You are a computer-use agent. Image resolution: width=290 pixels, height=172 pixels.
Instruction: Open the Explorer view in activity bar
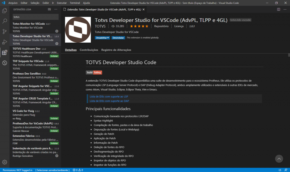tap(5, 11)
